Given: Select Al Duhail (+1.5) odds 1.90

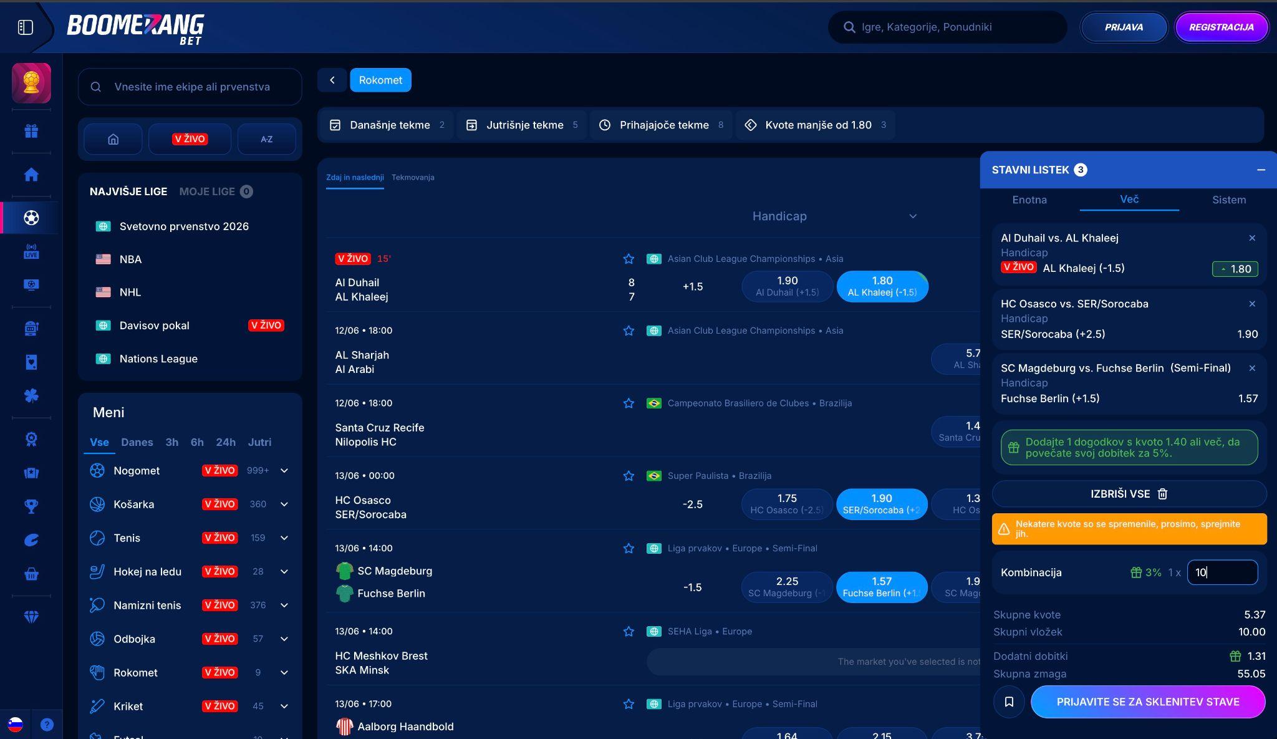Looking at the screenshot, I should (787, 286).
